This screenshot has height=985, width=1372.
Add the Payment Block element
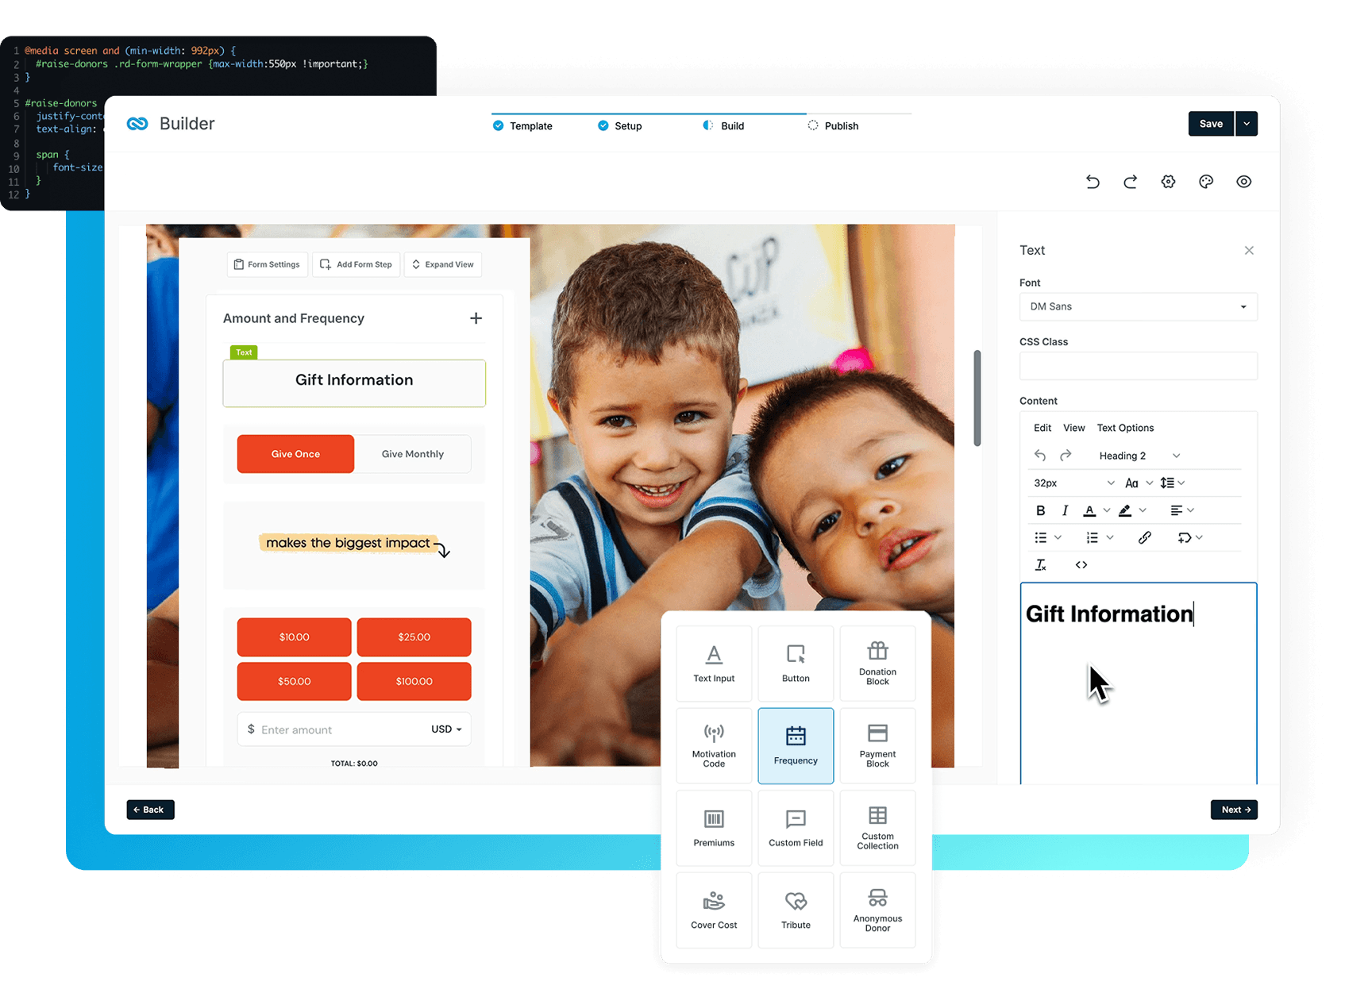877,746
